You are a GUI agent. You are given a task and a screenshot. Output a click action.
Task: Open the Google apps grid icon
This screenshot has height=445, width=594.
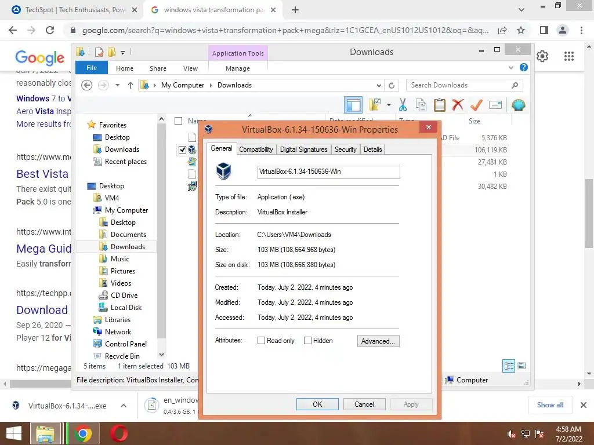point(568,56)
